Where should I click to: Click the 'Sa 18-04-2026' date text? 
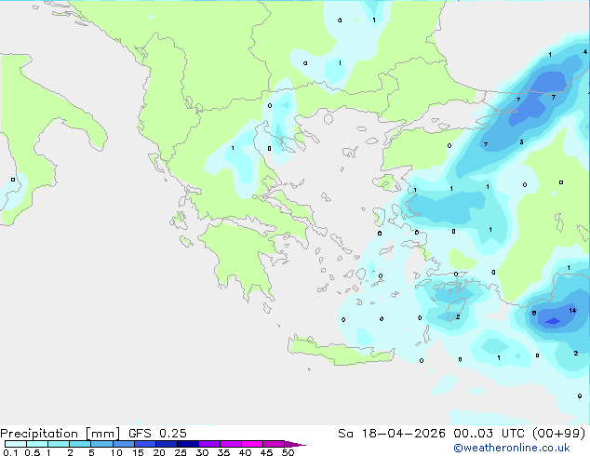pyautogui.click(x=392, y=434)
